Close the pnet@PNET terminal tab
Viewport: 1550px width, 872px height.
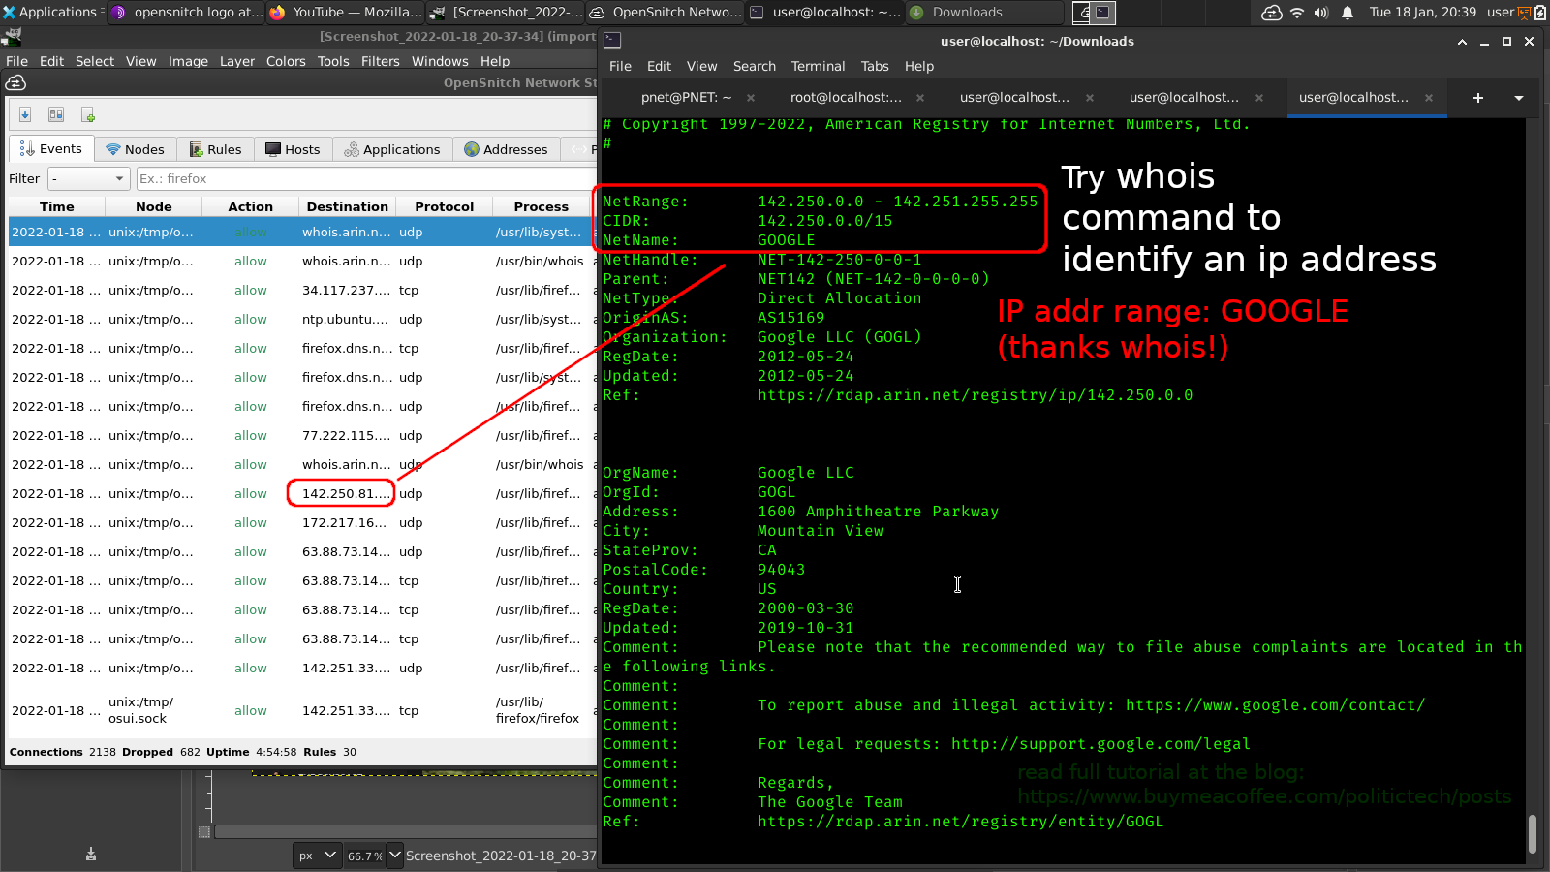point(751,98)
